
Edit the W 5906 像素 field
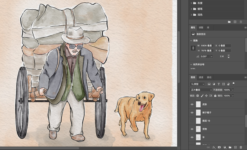(x=207, y=46)
